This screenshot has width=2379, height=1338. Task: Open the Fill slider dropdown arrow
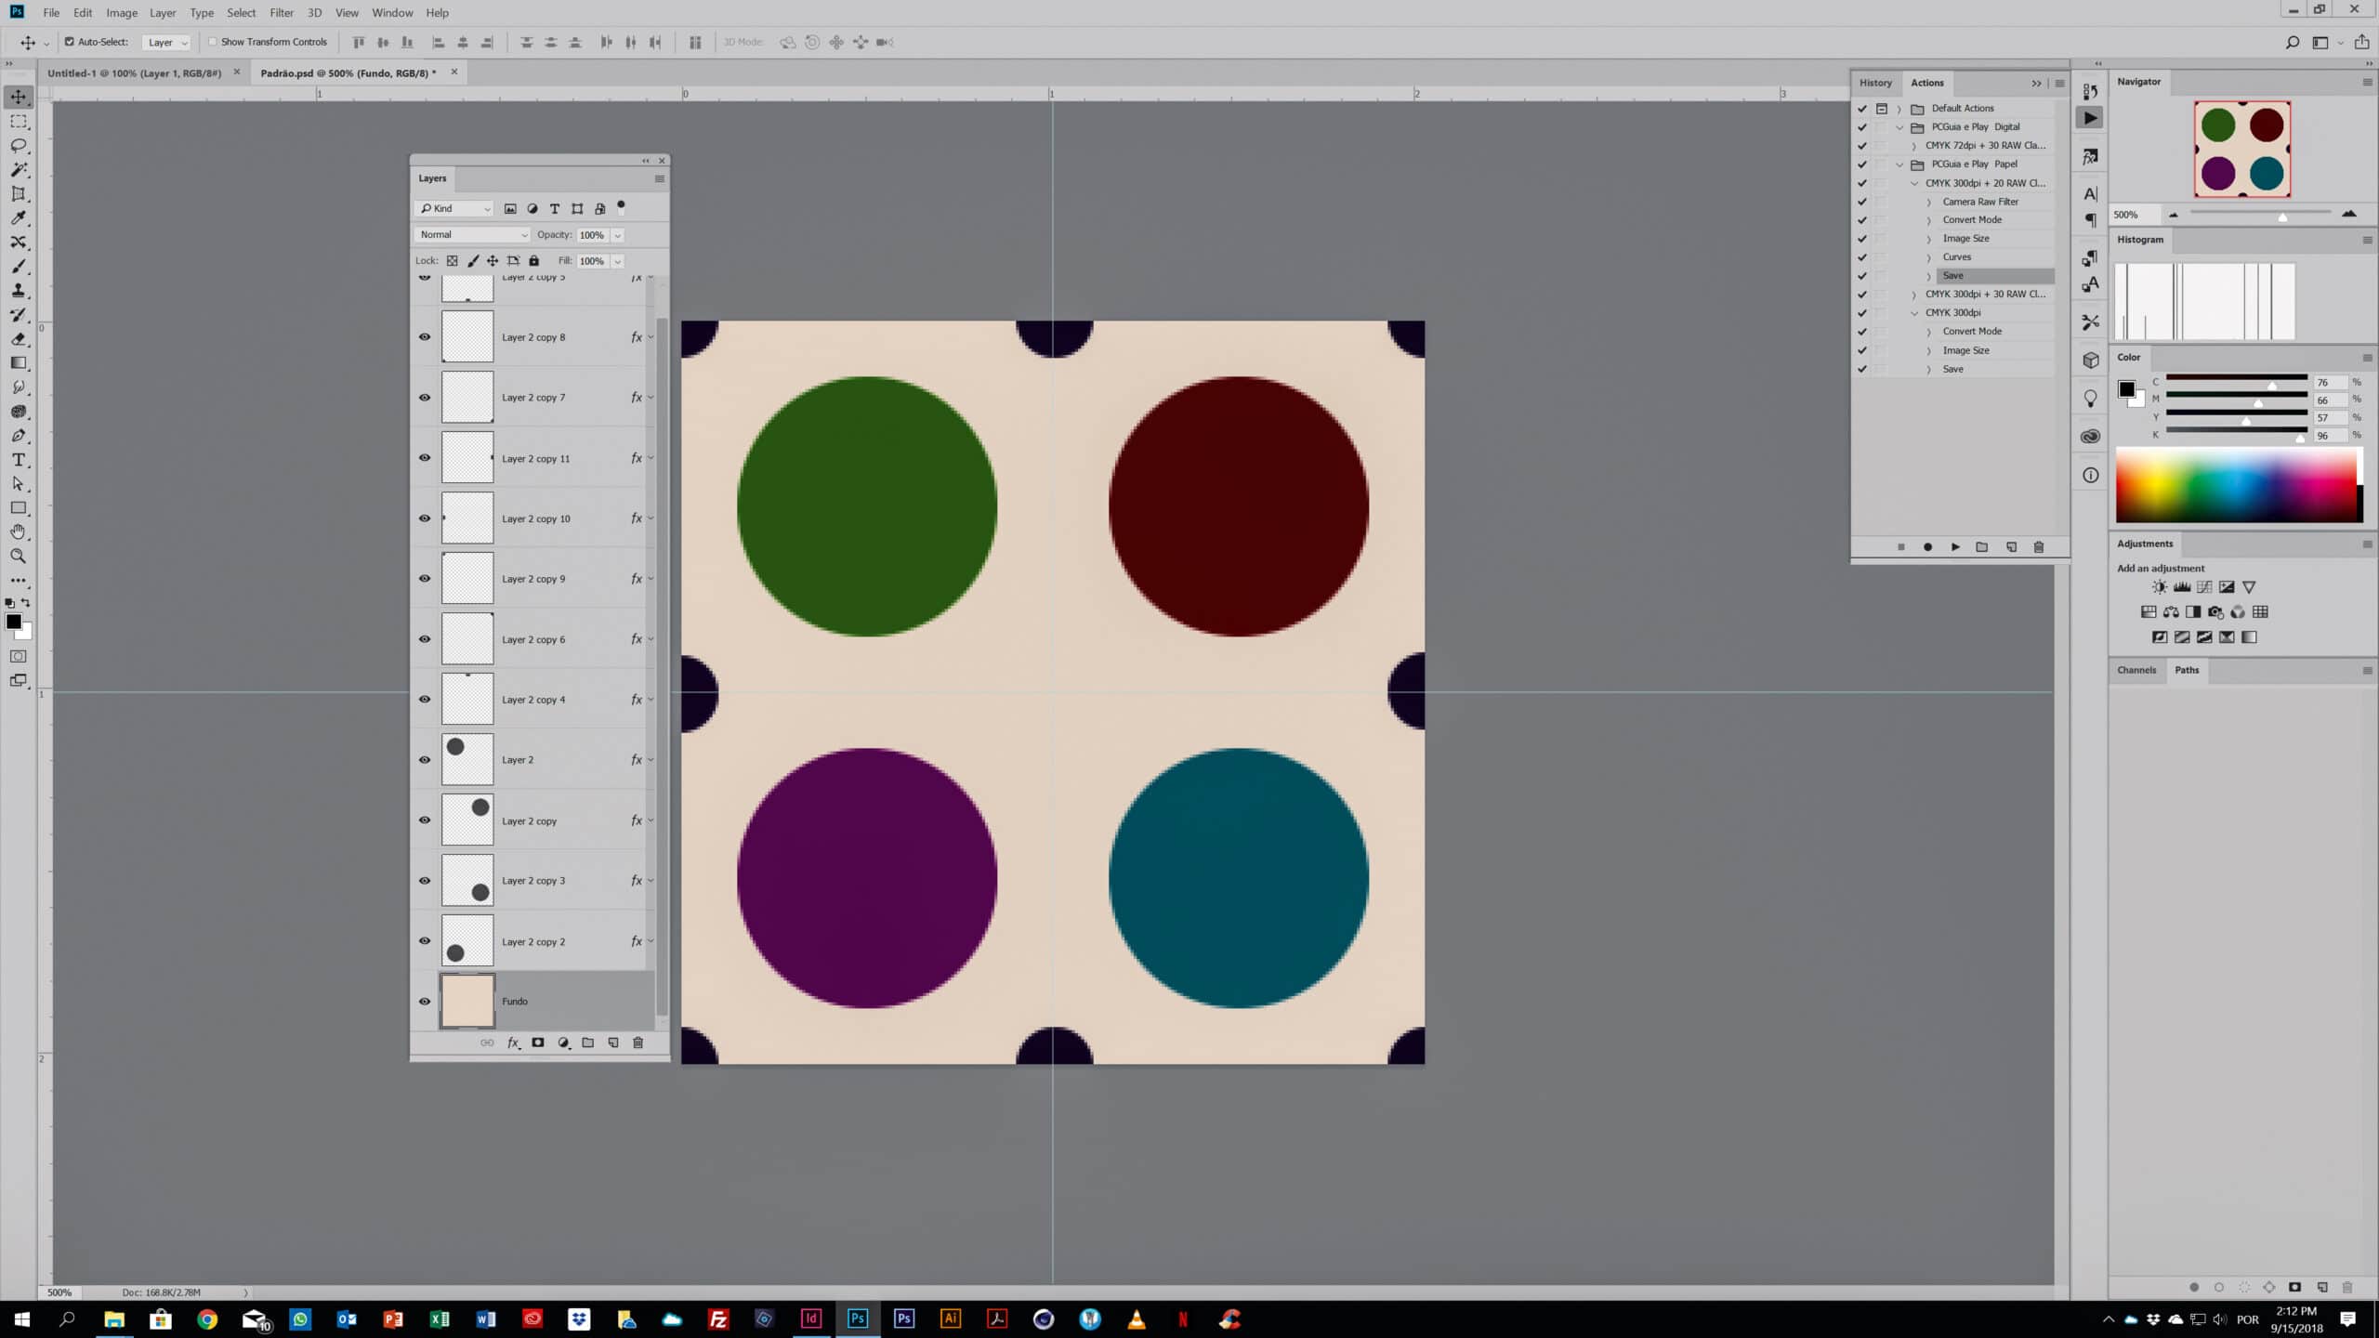[618, 261]
